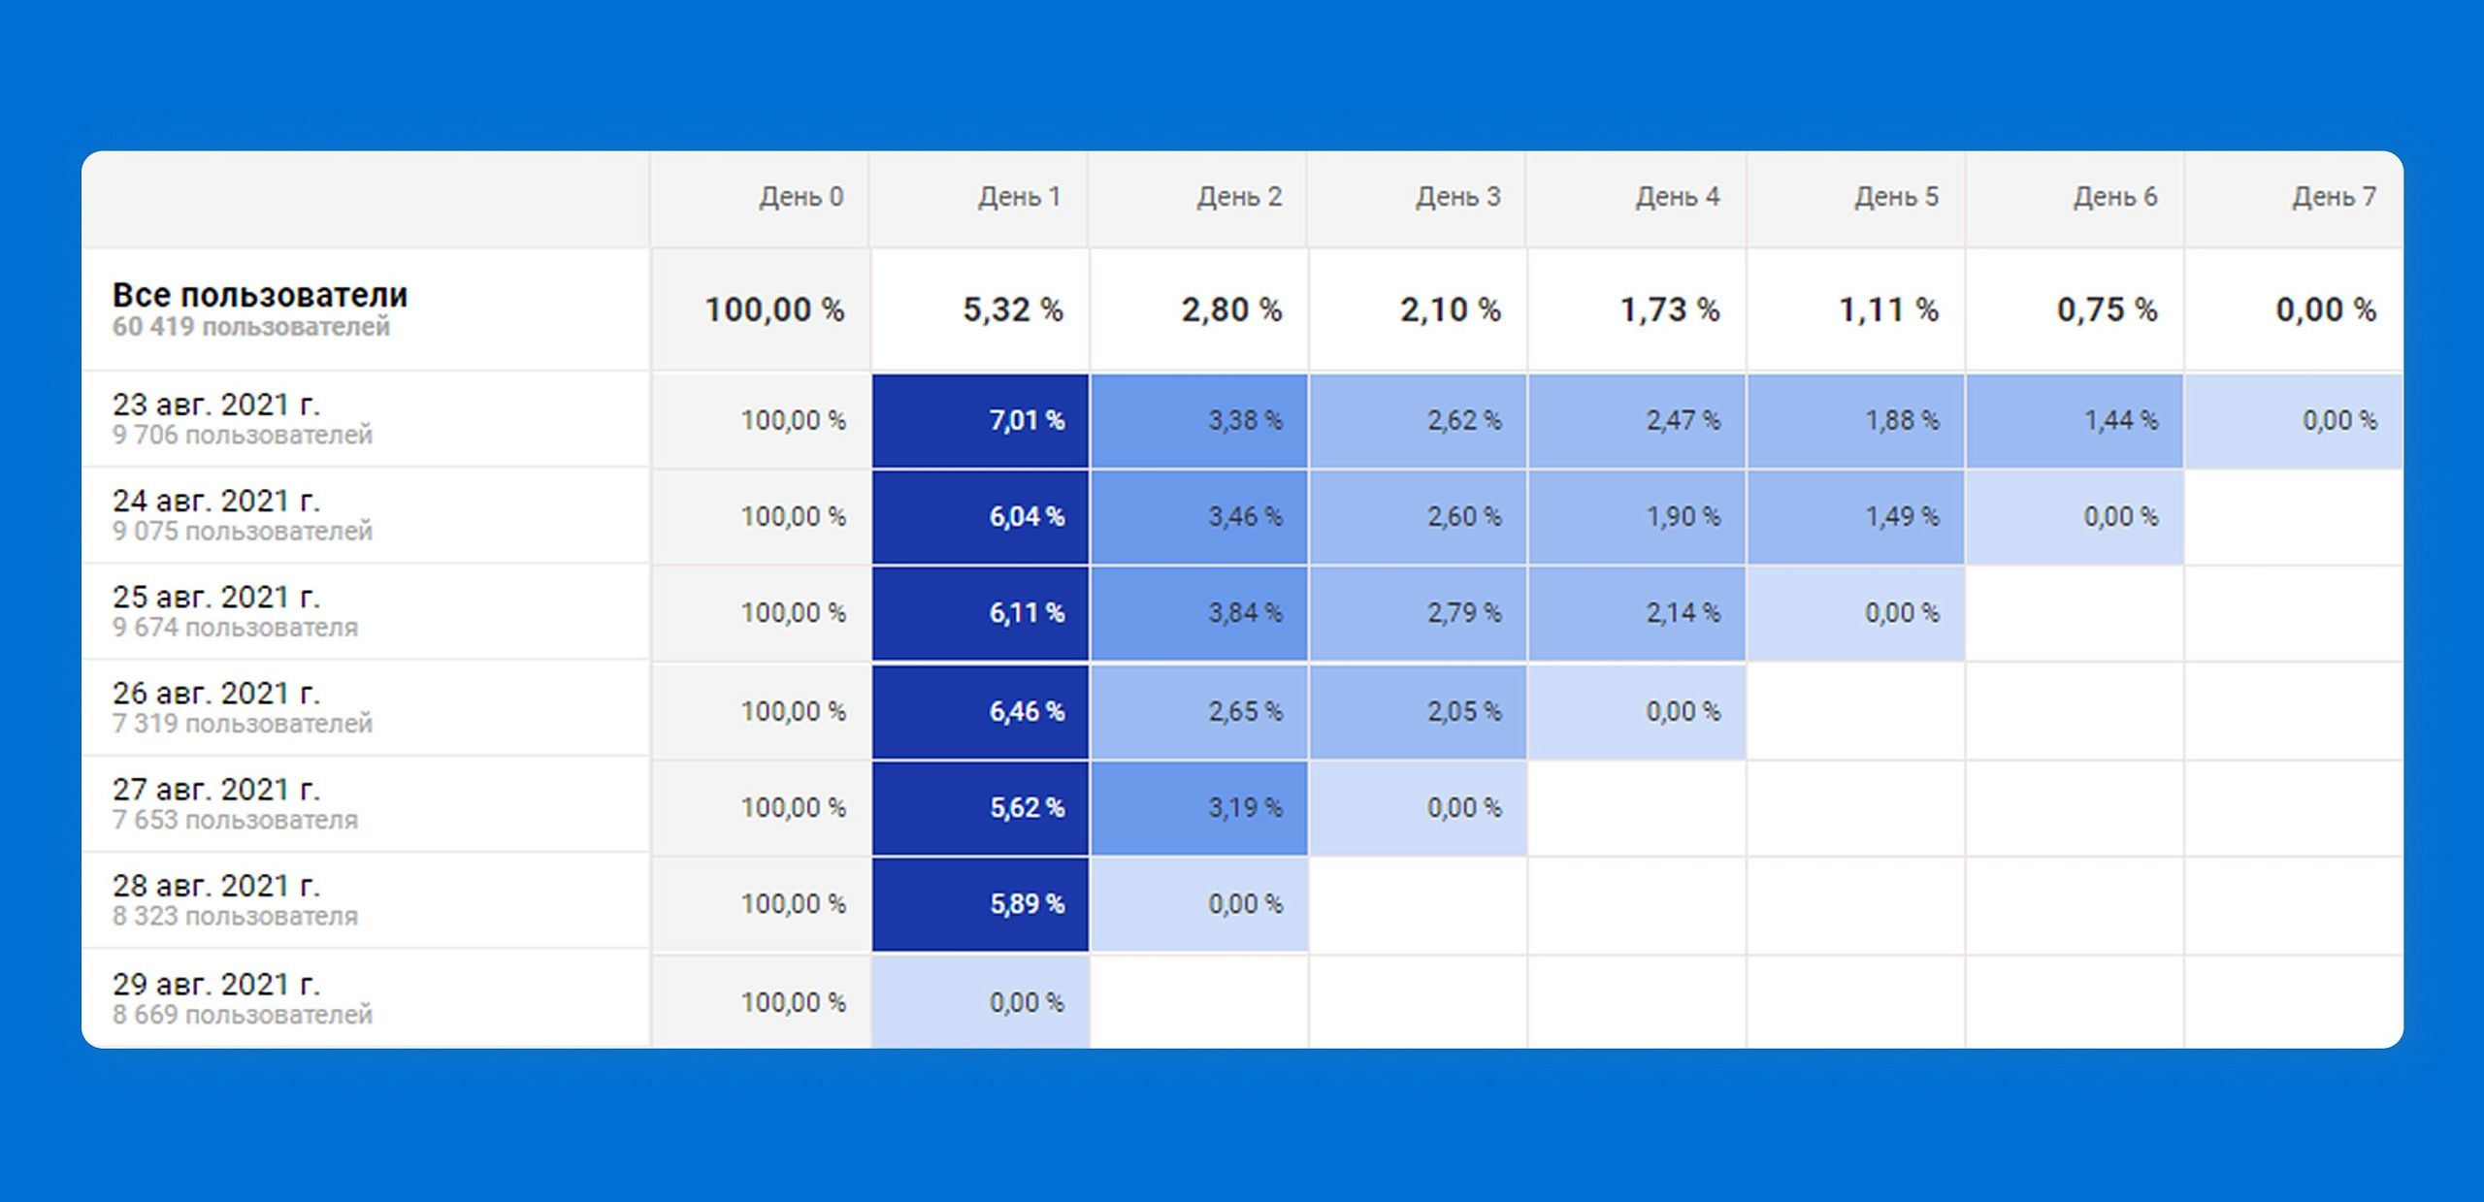This screenshot has height=1202, width=2484.
Task: Click the 3,84 % retention cell
Action: click(x=1244, y=613)
